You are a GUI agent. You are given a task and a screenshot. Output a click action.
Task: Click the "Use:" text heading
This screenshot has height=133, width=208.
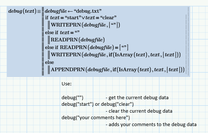pos(66,84)
